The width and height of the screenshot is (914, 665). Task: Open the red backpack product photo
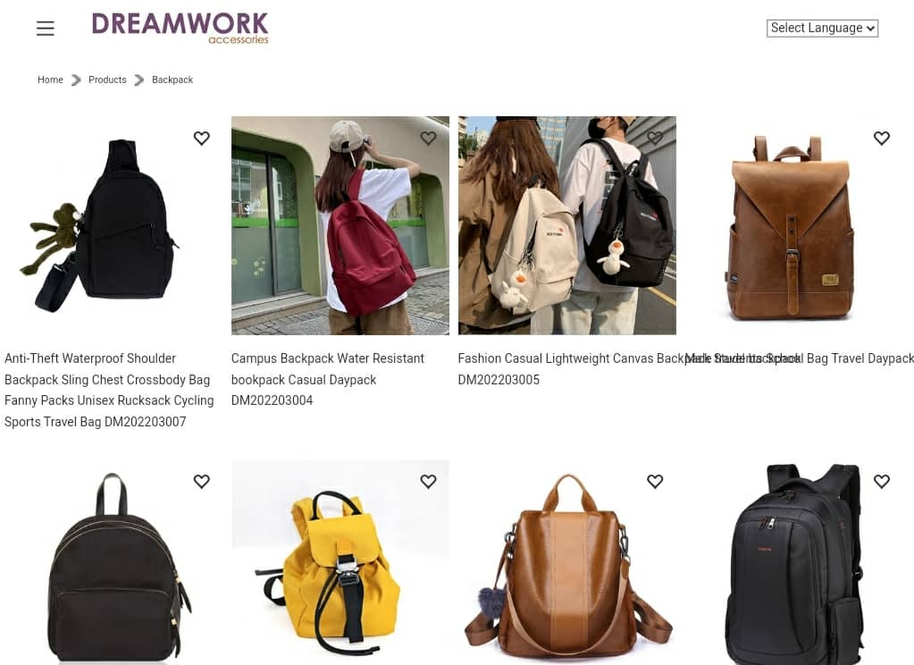(x=340, y=226)
